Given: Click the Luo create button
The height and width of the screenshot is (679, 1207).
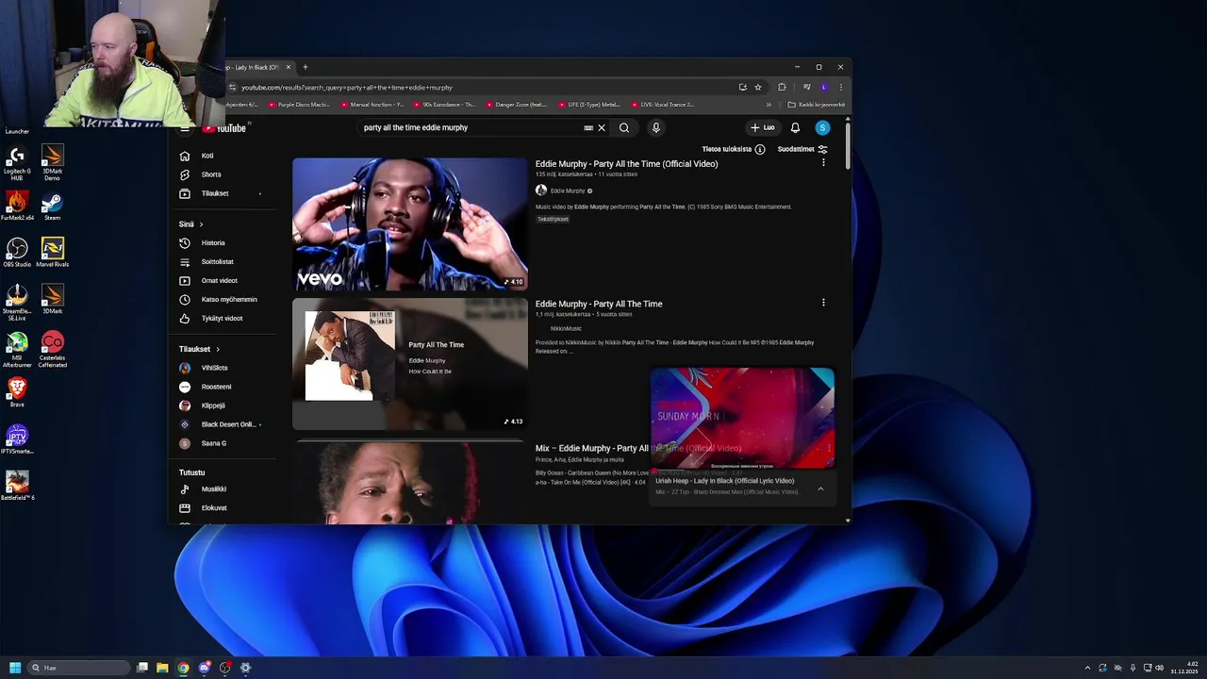Looking at the screenshot, I should click(762, 127).
